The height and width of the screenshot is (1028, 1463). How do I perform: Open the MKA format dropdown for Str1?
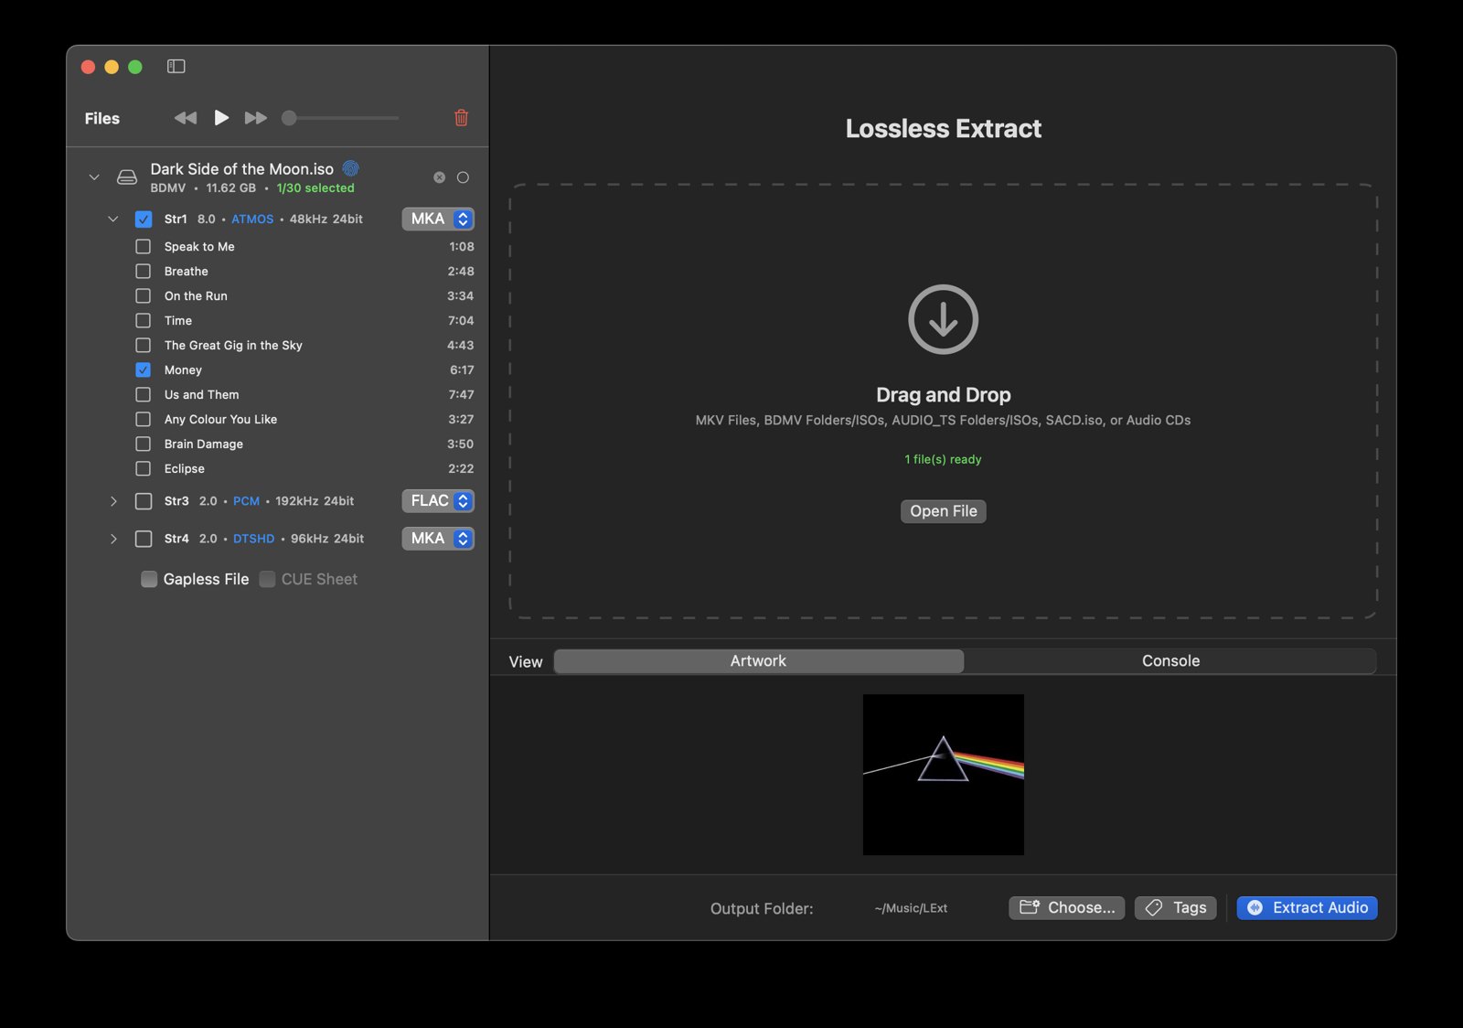point(438,220)
